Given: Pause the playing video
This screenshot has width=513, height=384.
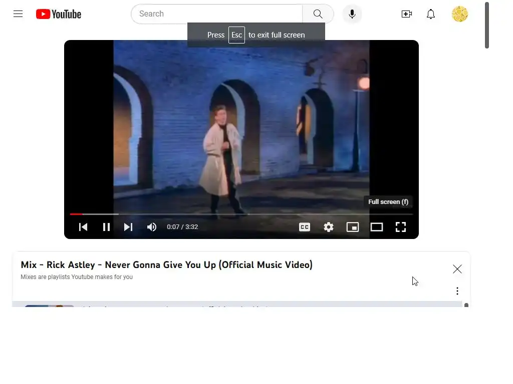Looking at the screenshot, I should tap(106, 227).
